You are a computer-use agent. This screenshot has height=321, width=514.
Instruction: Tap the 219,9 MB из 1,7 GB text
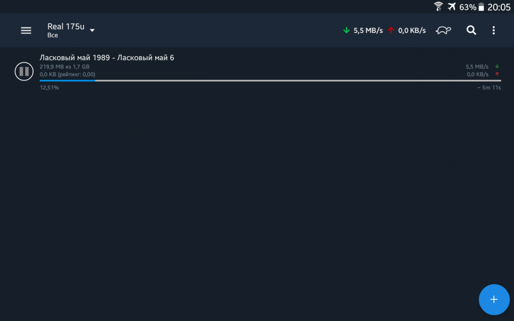[65, 67]
